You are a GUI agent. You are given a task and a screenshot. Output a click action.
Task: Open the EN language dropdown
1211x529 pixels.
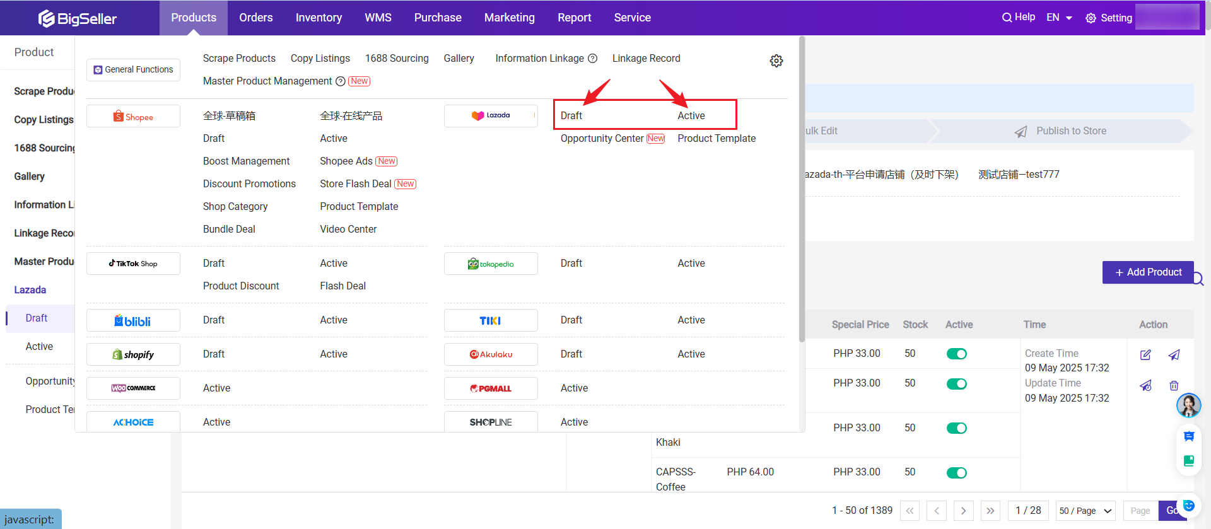coord(1059,18)
